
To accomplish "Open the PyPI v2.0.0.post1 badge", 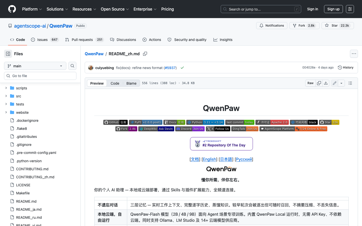I will [x=146, y=122].
